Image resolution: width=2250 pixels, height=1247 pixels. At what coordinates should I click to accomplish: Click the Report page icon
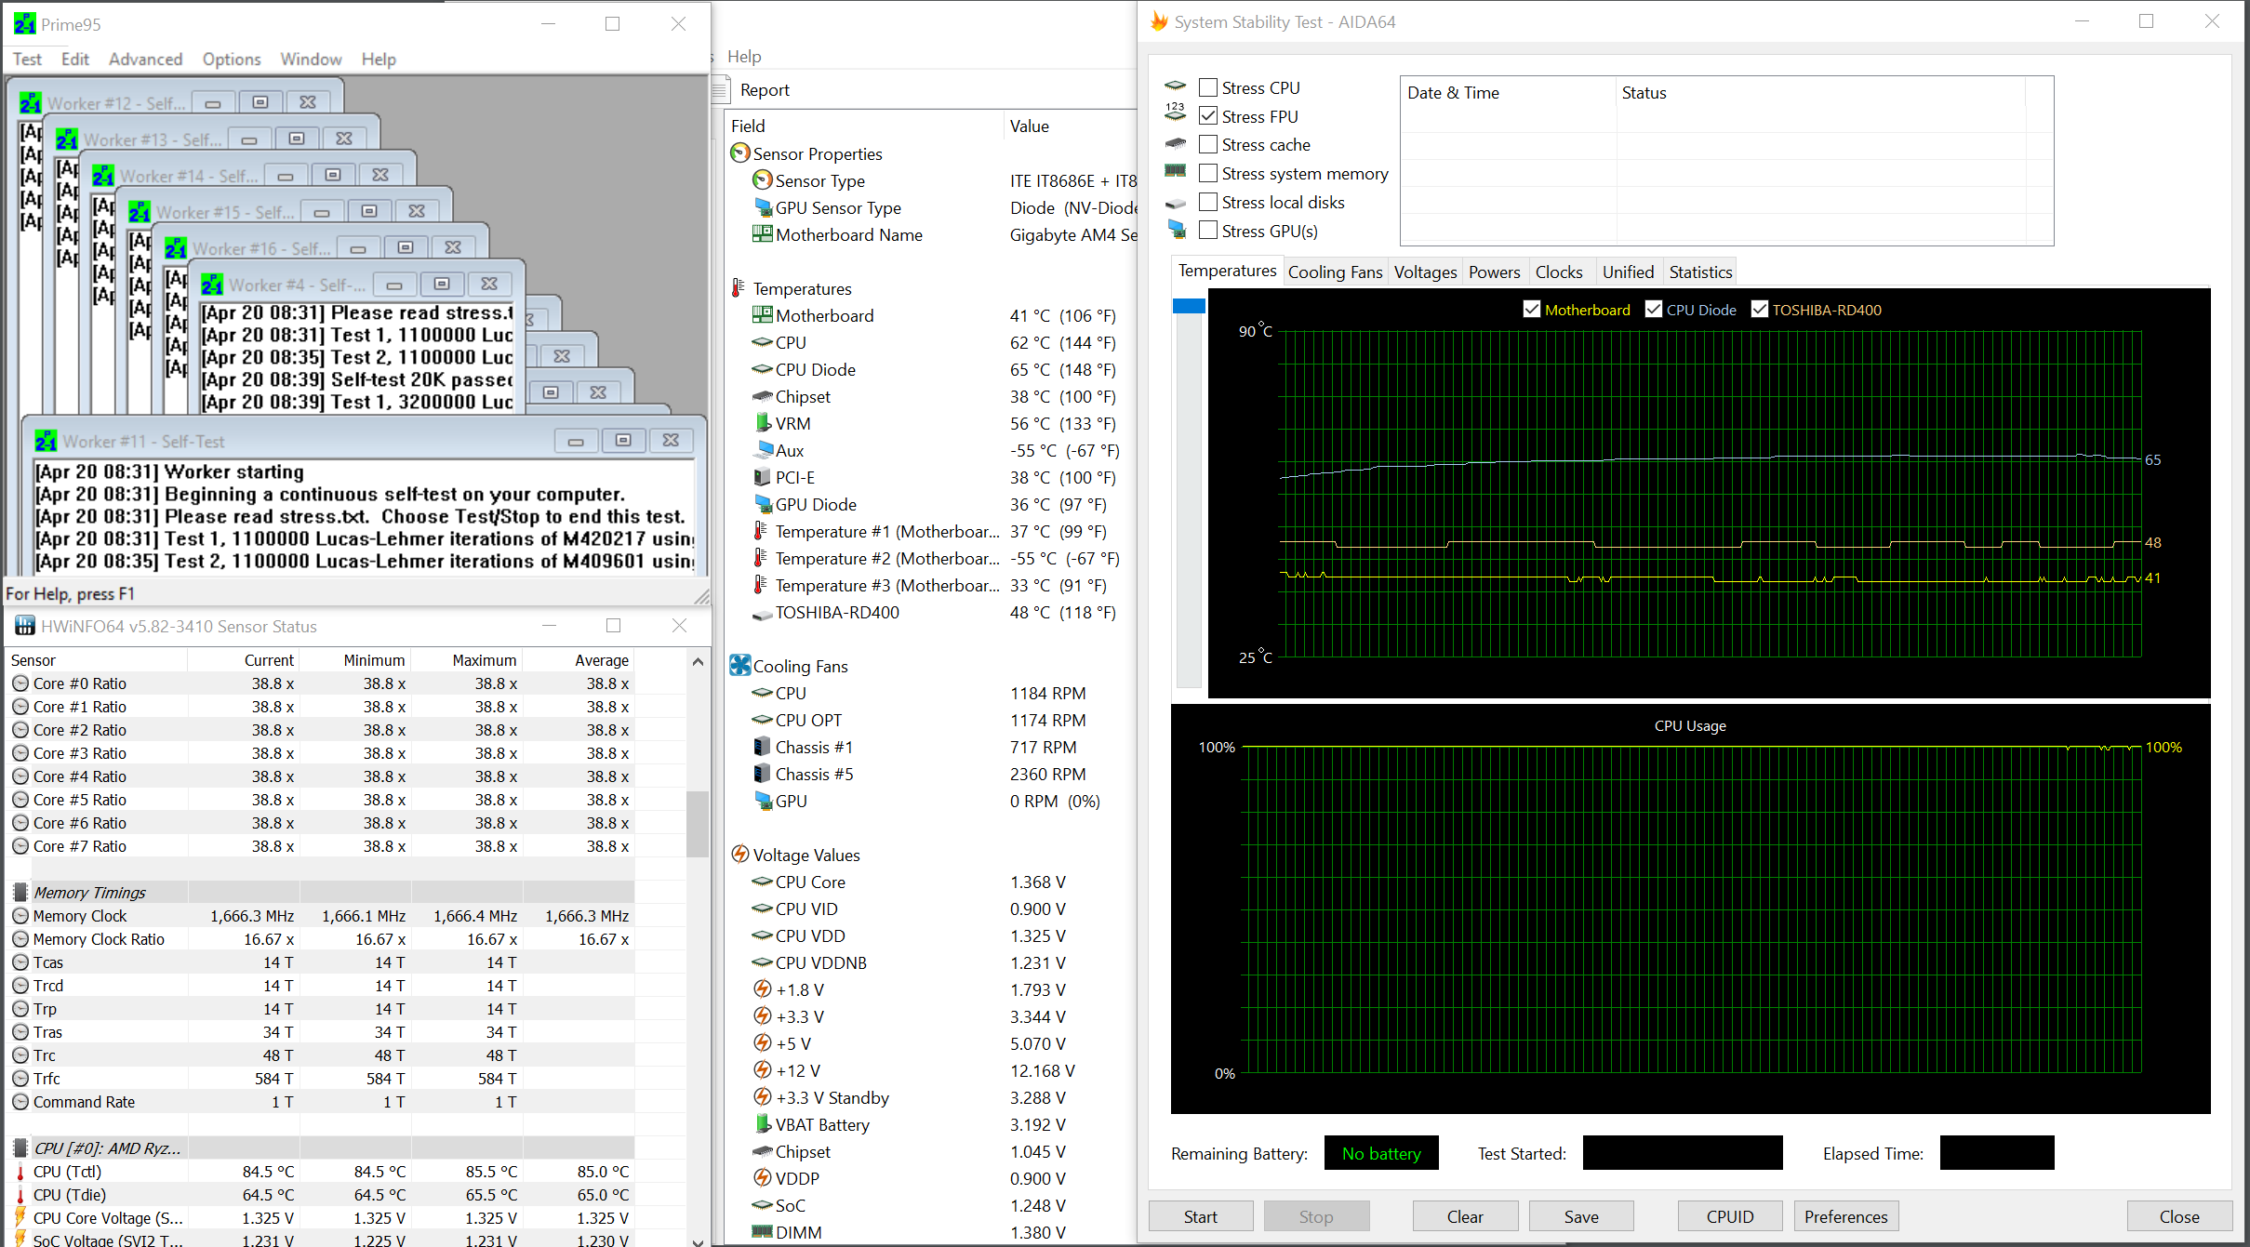(x=721, y=90)
